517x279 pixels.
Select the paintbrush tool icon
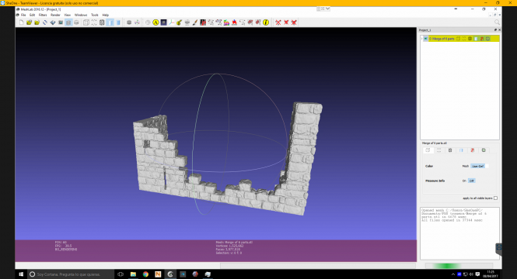[x=195, y=22]
